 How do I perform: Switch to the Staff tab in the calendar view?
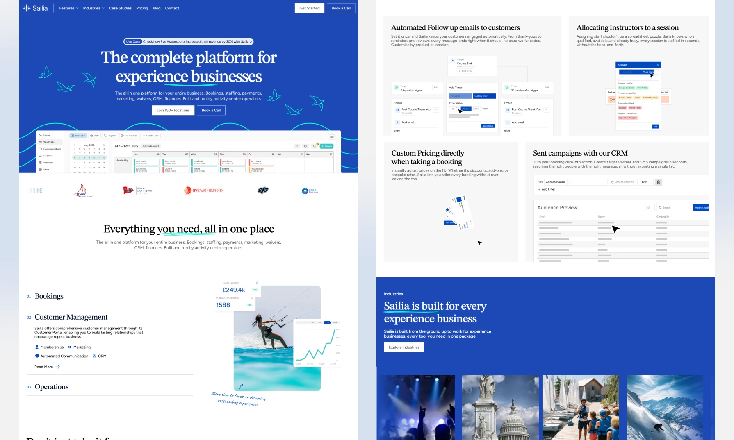coord(94,136)
